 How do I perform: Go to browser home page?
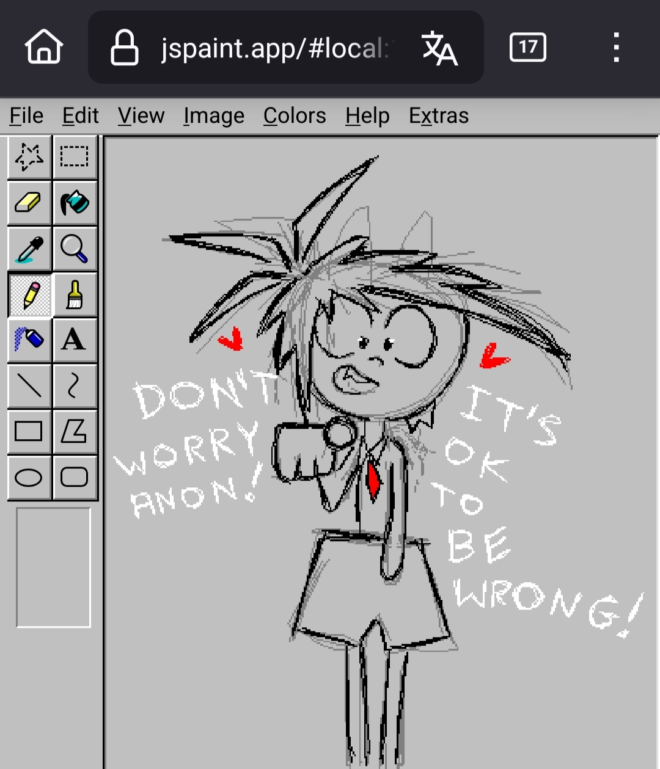point(44,47)
